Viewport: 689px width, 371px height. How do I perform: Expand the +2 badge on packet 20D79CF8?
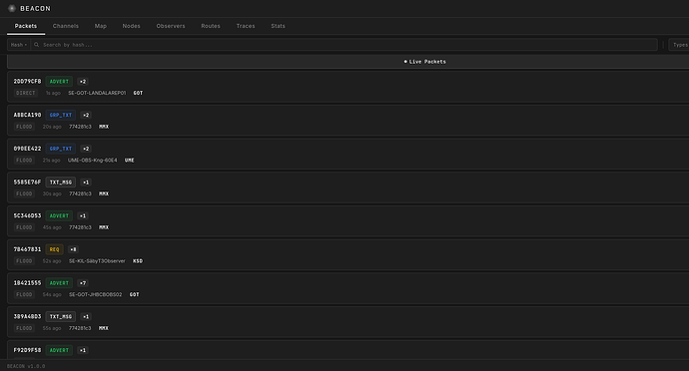pos(83,82)
